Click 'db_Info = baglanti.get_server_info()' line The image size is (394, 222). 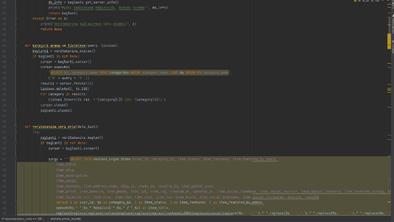point(83,2)
